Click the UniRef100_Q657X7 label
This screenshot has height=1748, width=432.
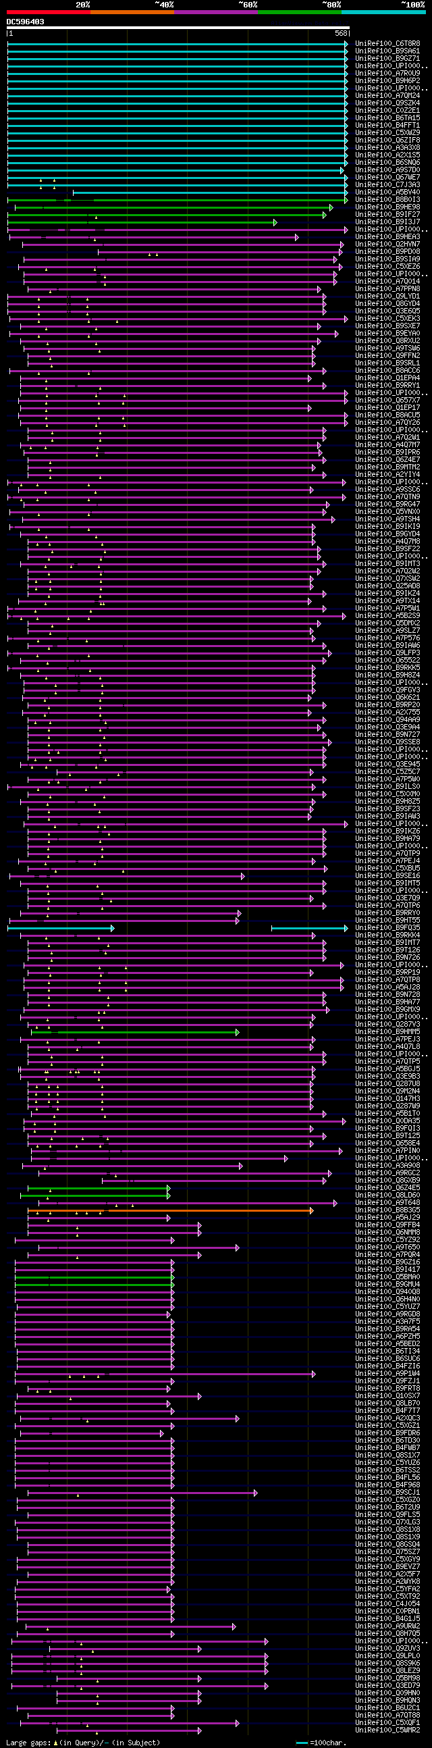pos(387,401)
